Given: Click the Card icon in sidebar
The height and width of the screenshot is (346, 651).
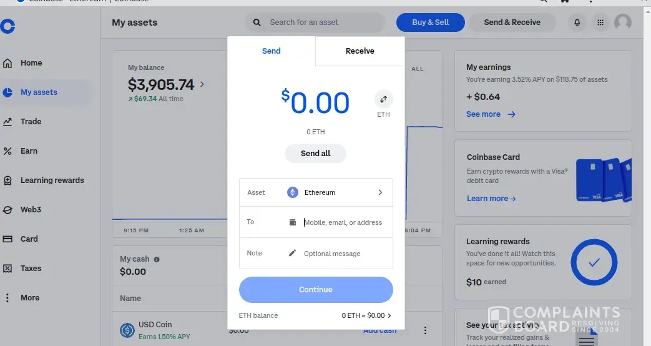Looking at the screenshot, I should point(7,239).
